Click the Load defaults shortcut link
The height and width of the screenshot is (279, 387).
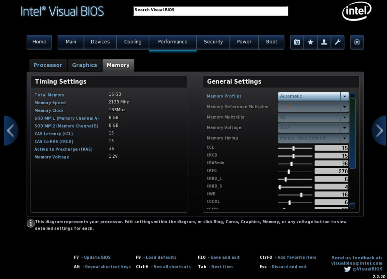[161, 257]
